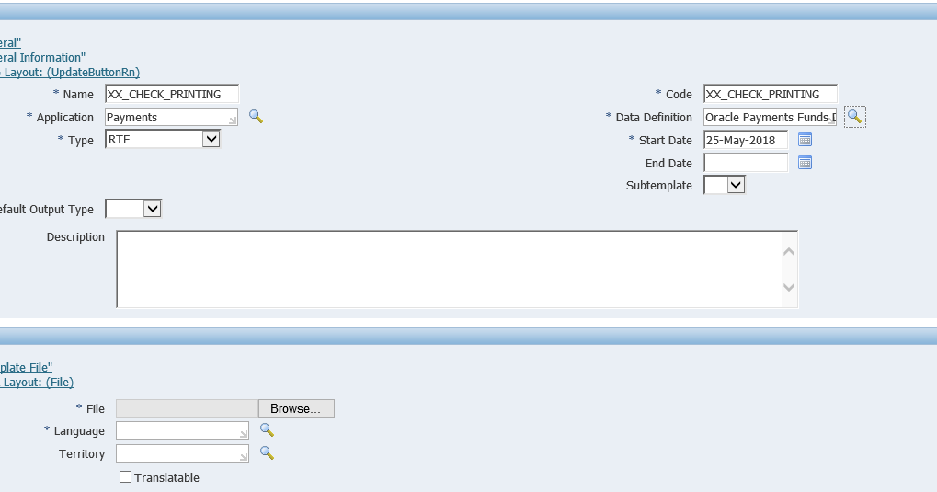Open the Start Date calendar picker
Viewport: 937px width, 492px height.
[805, 140]
